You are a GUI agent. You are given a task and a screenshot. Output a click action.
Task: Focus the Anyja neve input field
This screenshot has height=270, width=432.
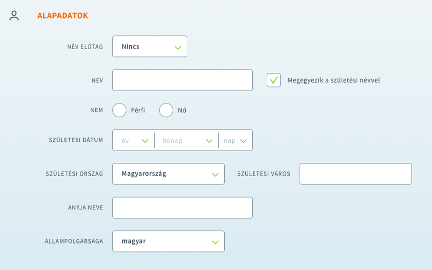pos(182,207)
